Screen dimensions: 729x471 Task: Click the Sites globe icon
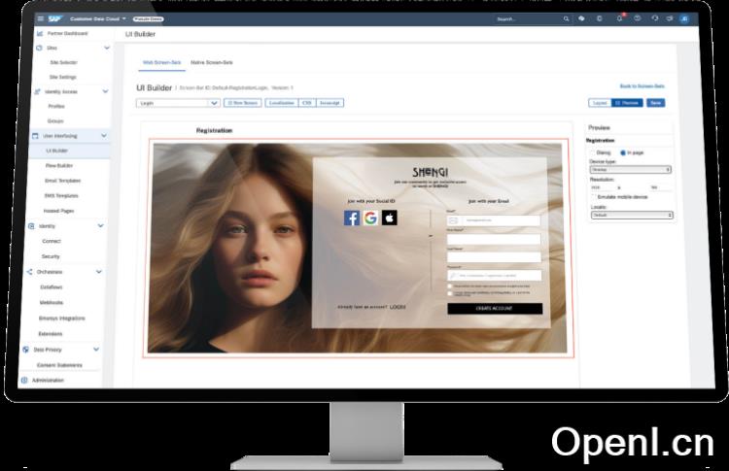[x=39, y=48]
